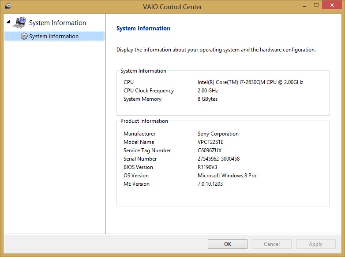
Task: Collapse the System Information tree node arrow
Action: coord(8,22)
